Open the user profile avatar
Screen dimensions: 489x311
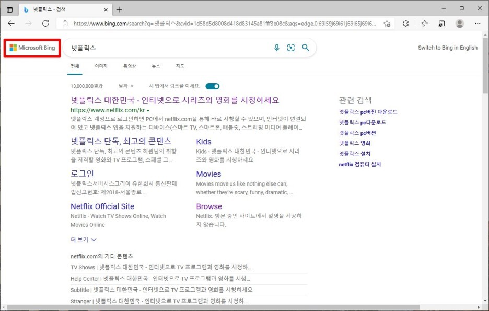(x=460, y=24)
